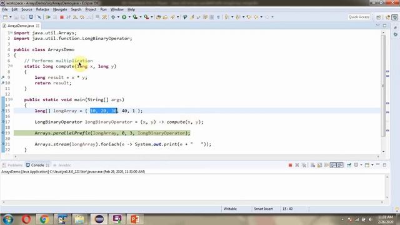Click the Help menu

tap(131, 9)
